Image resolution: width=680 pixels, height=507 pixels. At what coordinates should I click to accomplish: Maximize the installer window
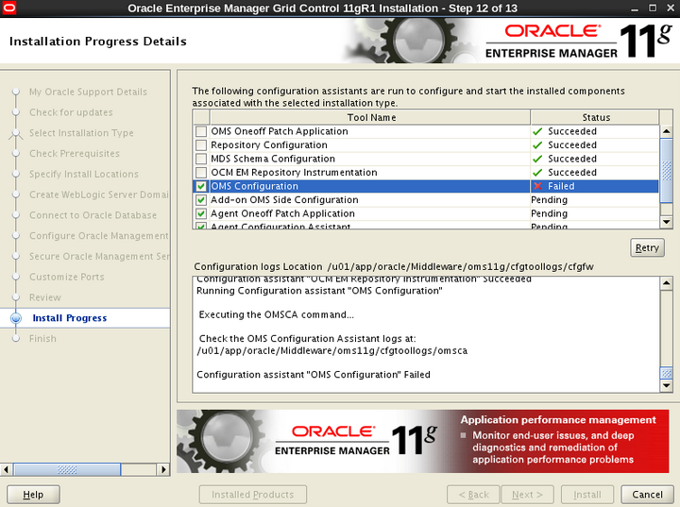(653, 8)
